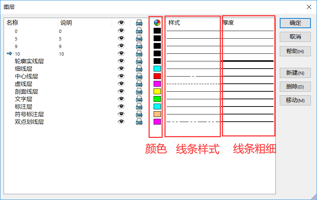
Task: Toggle print icon for 中心线层
Action: click(139, 76)
